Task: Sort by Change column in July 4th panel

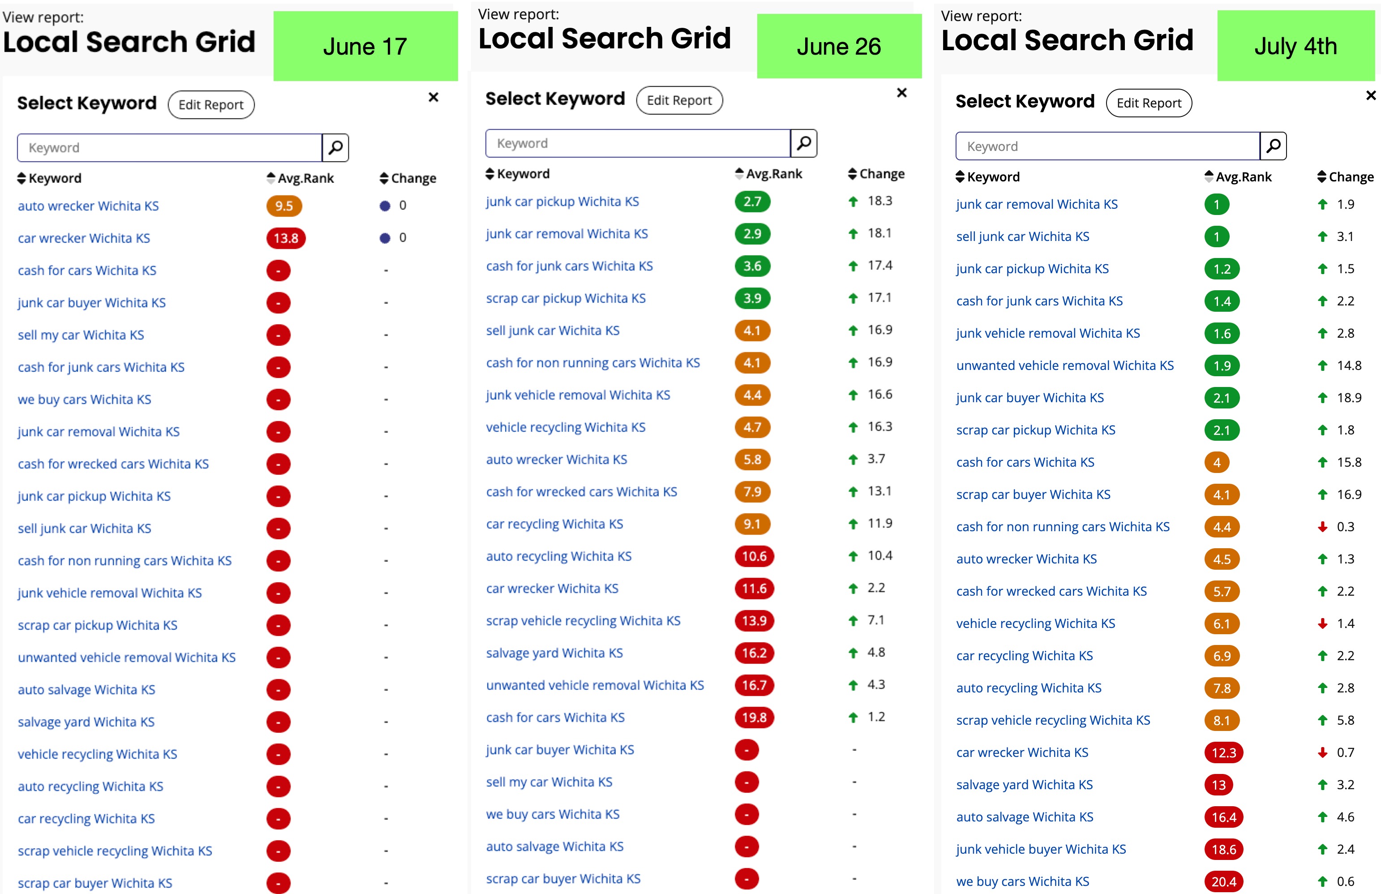Action: [x=1346, y=176]
